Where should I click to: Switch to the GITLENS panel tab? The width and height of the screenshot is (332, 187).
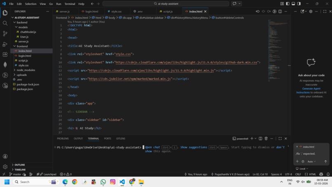(121, 139)
